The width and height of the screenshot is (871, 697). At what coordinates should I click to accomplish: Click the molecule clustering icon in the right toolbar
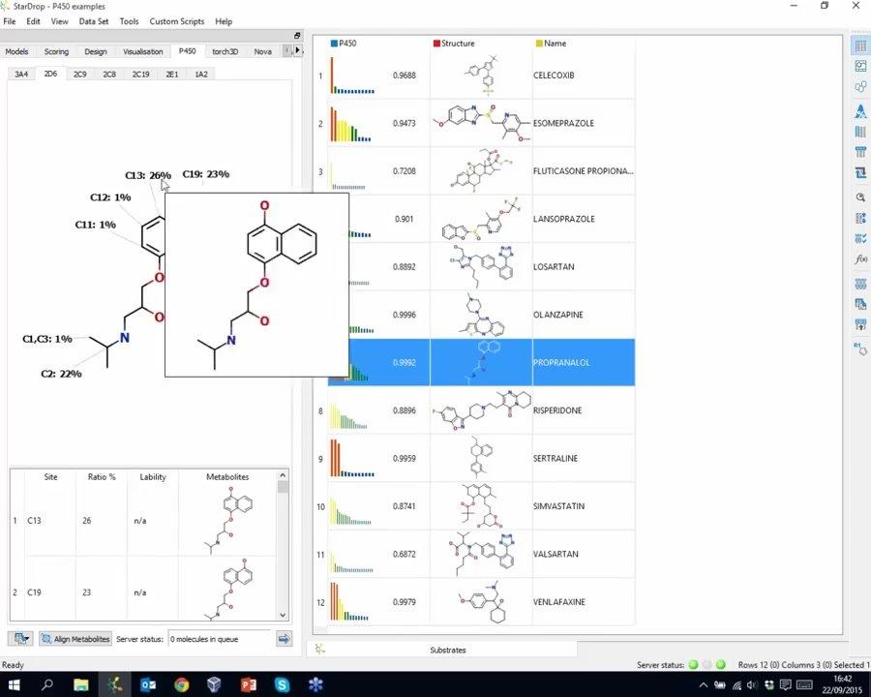coord(859,86)
